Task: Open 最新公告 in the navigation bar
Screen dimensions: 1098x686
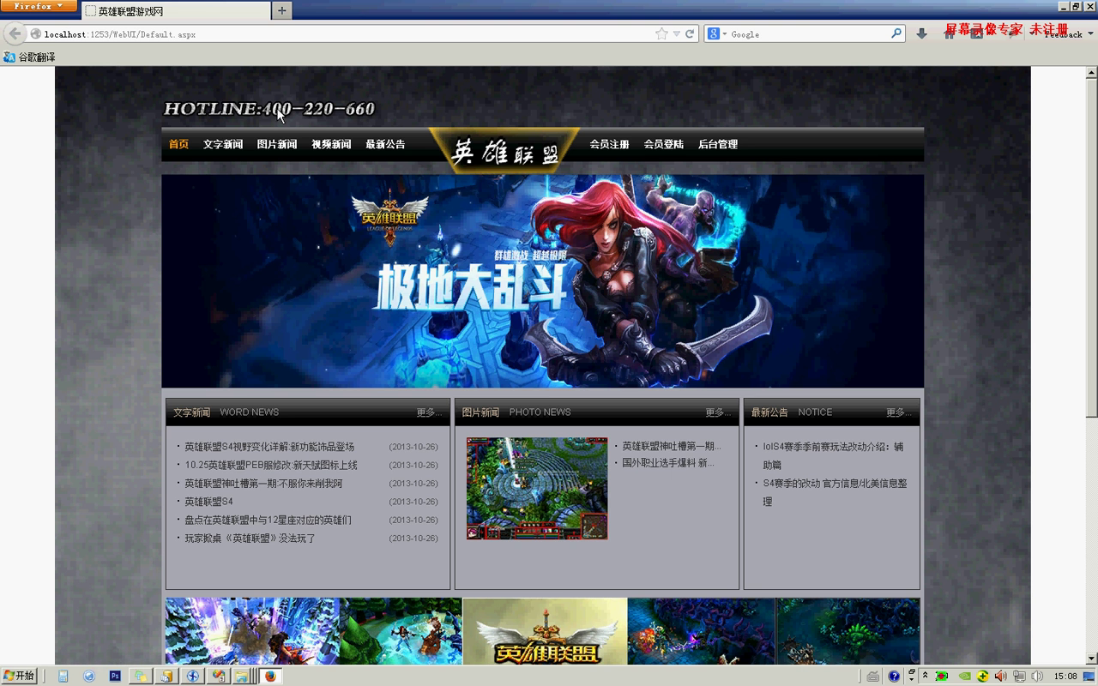Action: [385, 144]
